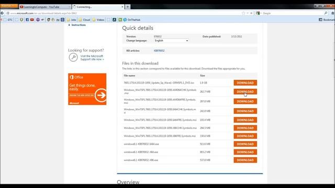Go back with the browser back arrow
Viewport: 335px width, 188px height.
[2, 13]
